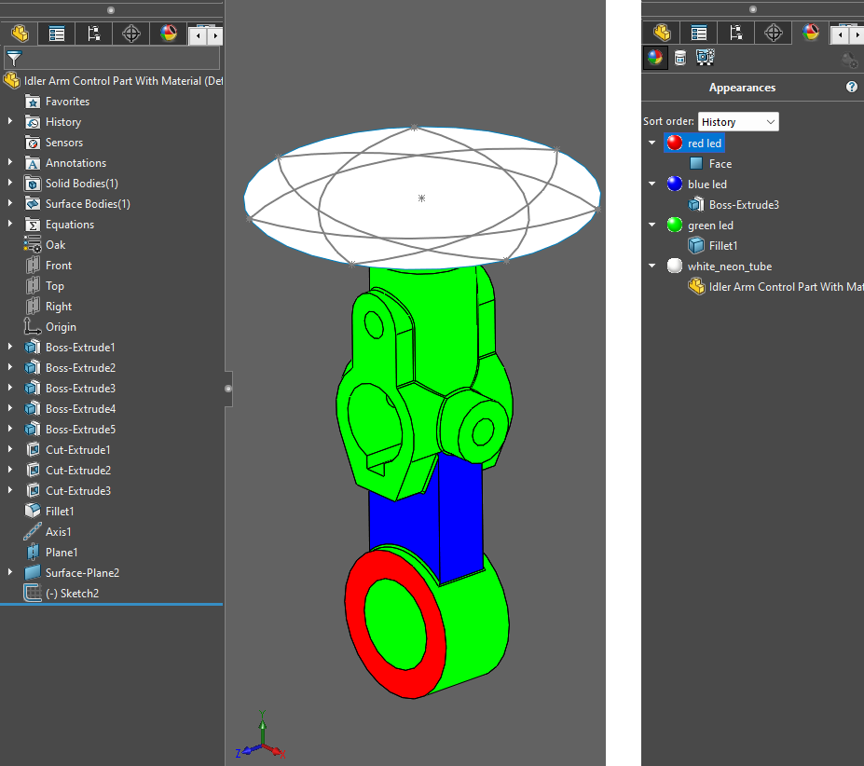Click the yellow part icon on the FeatureManager tab
Image resolution: width=864 pixels, height=766 pixels.
coord(19,34)
